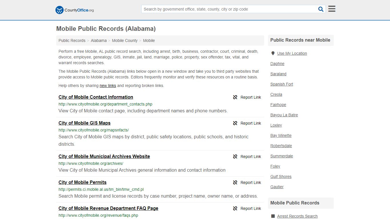The image size is (390, 219).
Task: Click broken-link icon for Municipal Archives Website
Action: (235, 157)
